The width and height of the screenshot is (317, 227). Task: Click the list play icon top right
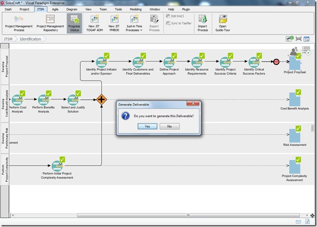pos(306,51)
